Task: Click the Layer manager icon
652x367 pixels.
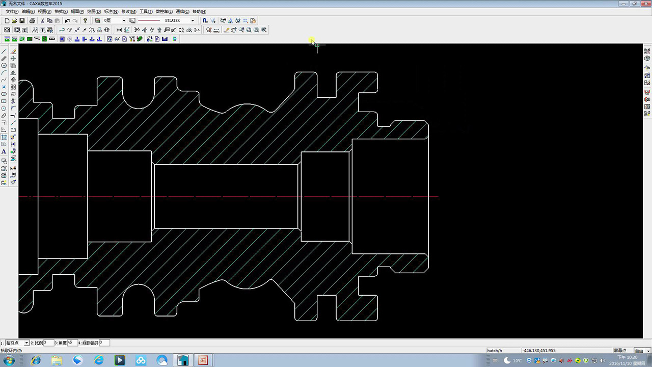Action: [97, 21]
